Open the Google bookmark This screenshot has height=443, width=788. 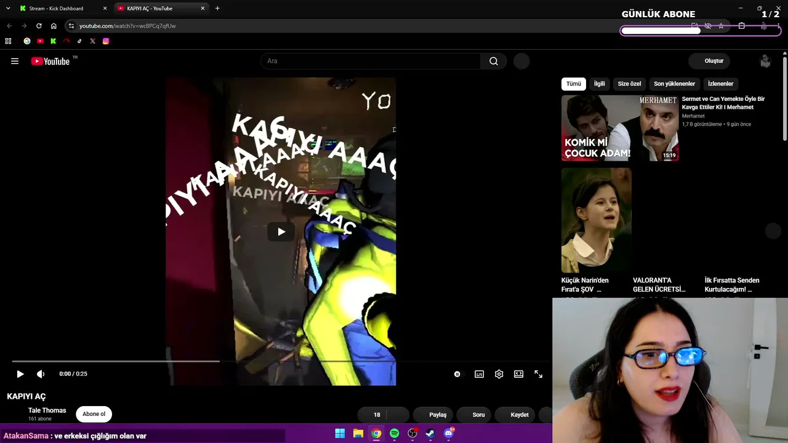click(27, 41)
